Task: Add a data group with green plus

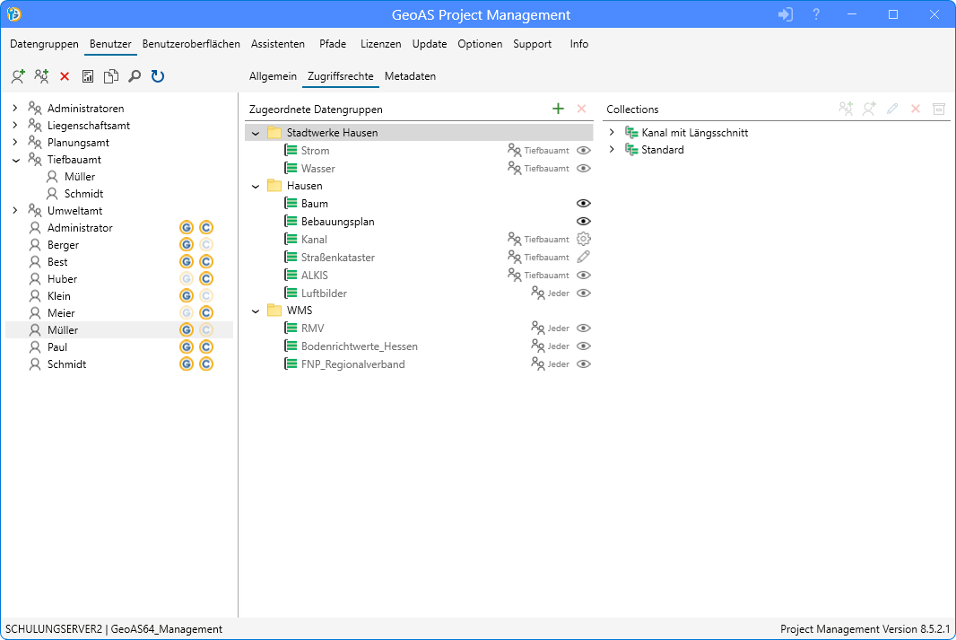Action: 558,109
